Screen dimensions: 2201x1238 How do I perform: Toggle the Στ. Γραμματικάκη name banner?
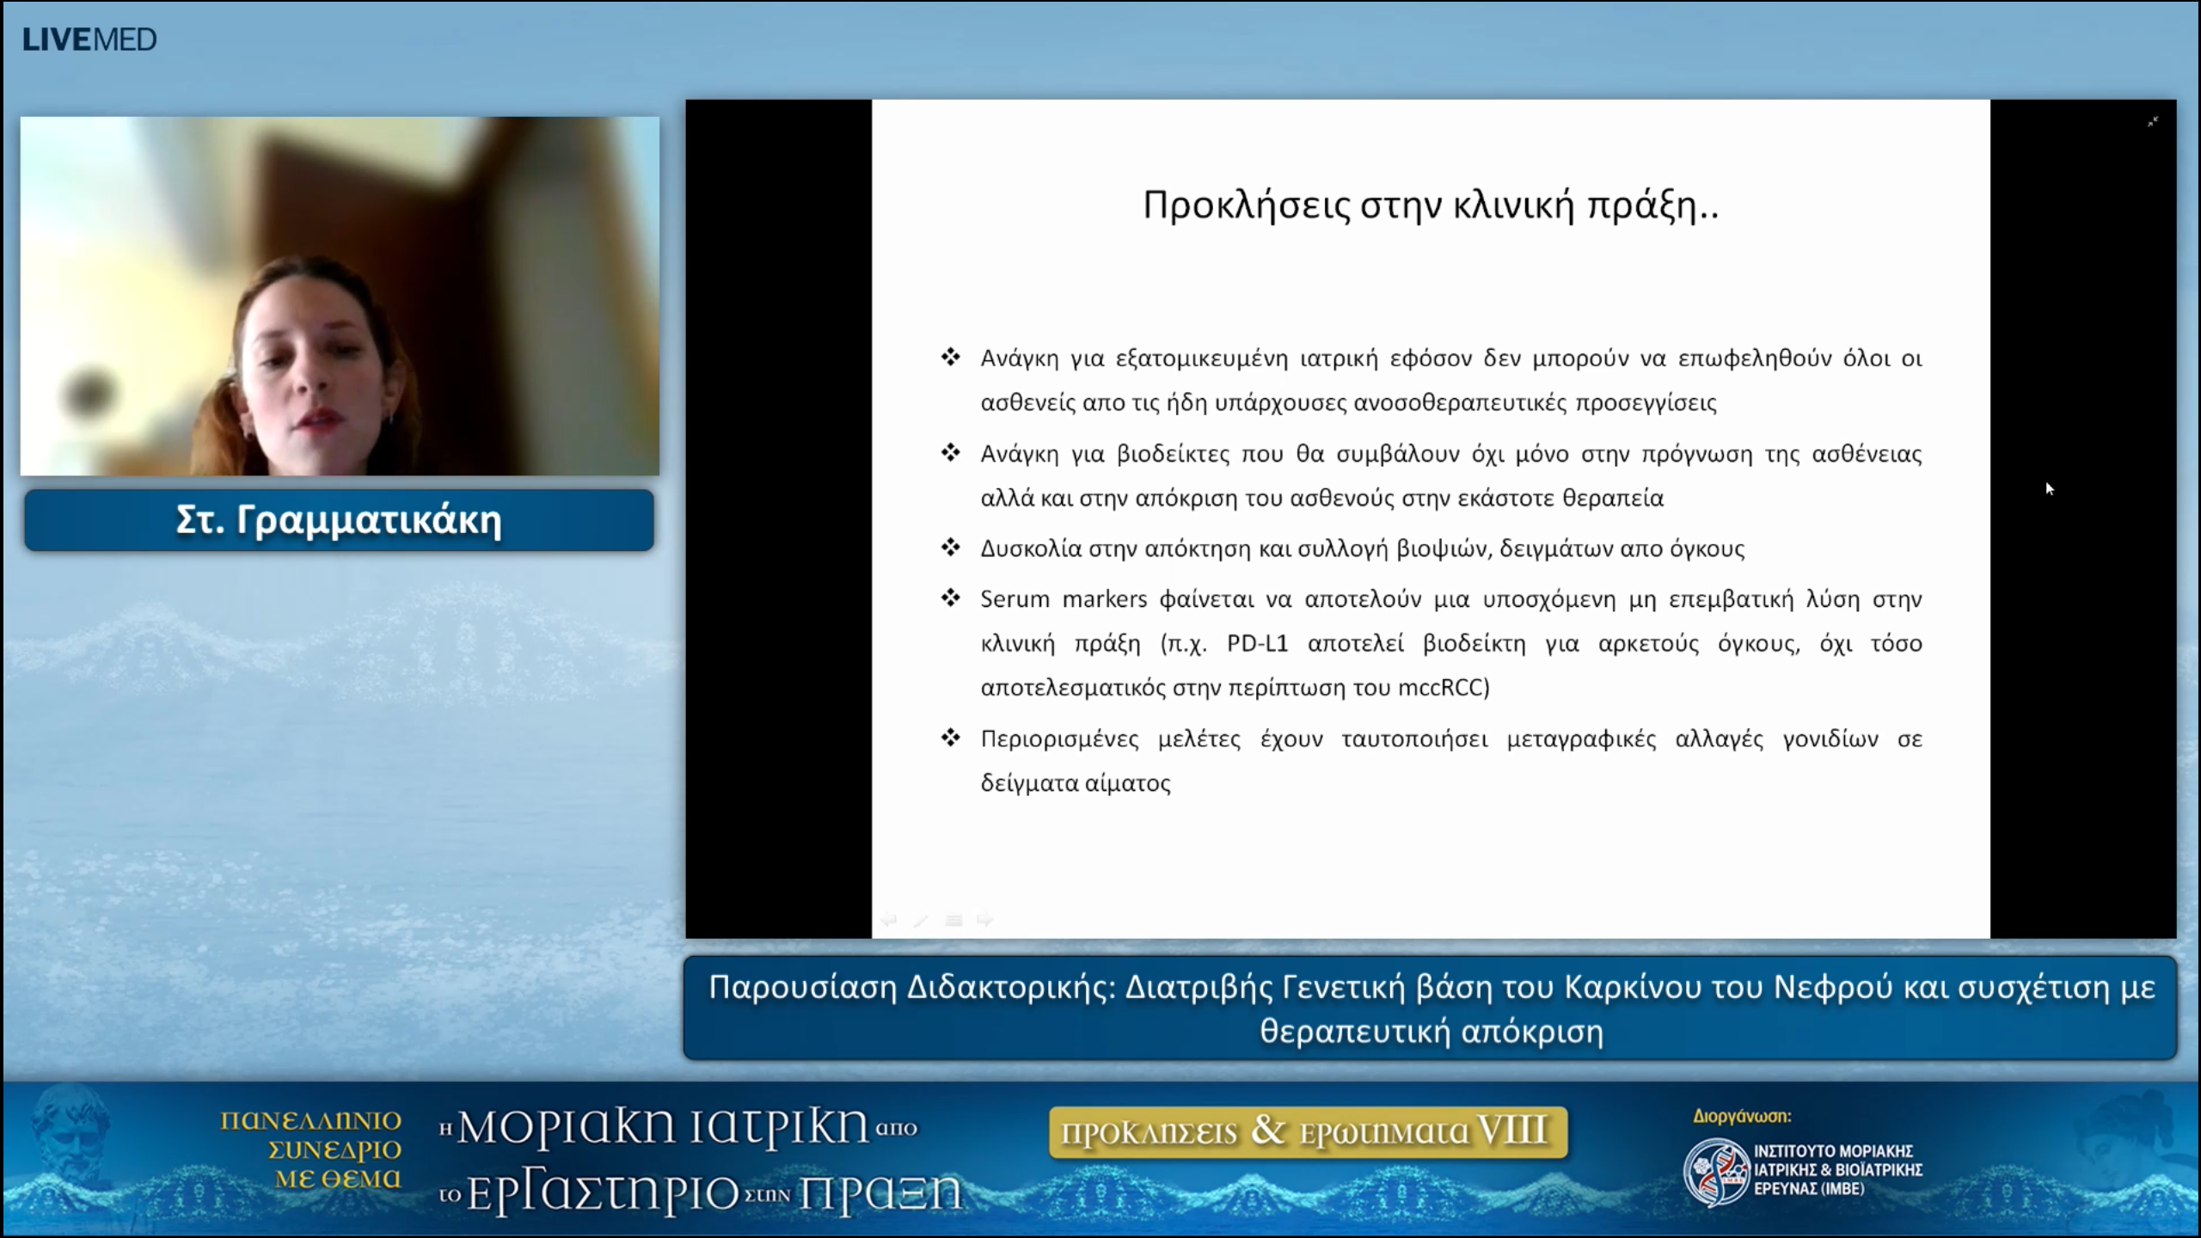(x=340, y=519)
